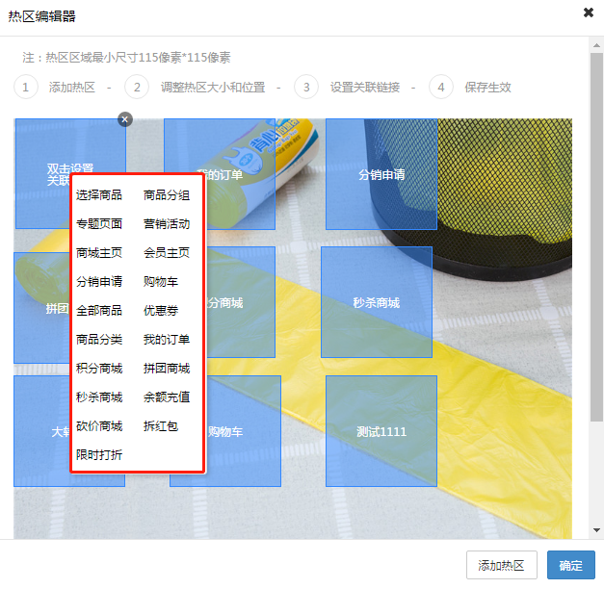Screen dimensions: 604x589
Task: Pick 商城主页 as the link target
Action: tap(99, 253)
